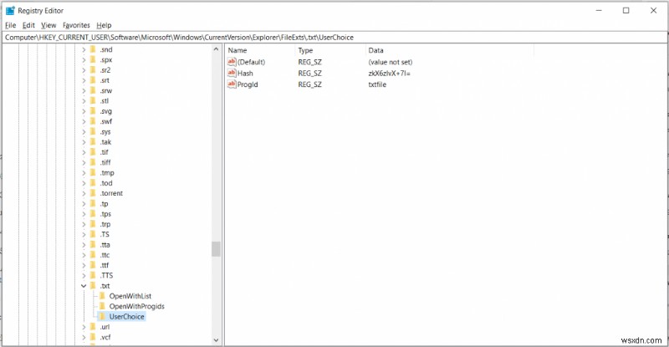The image size is (669, 347).
Task: Click the (Default) string value icon
Action: click(232, 62)
